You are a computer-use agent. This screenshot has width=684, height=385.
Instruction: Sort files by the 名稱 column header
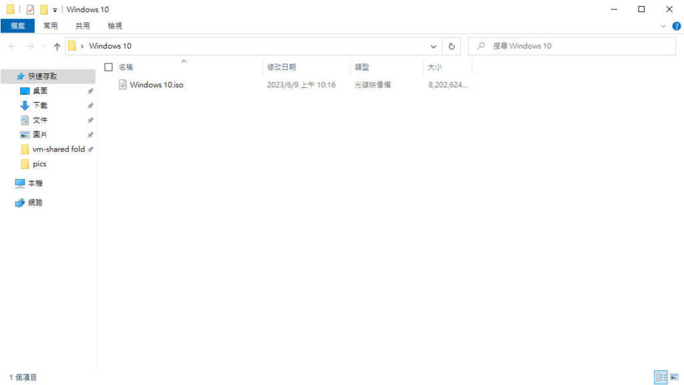(x=126, y=67)
